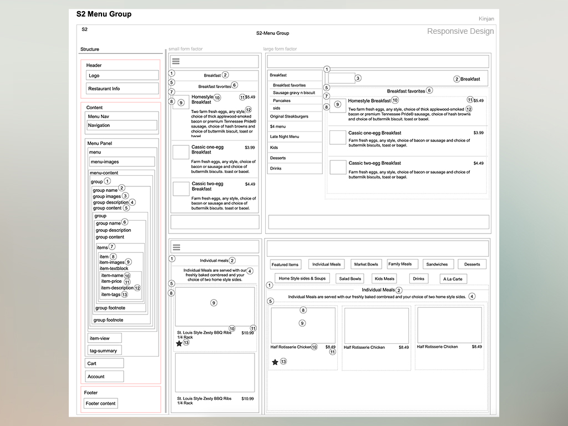Screen dimensions: 568x426
Task: Open the $4 menu navigation entry
Action: (x=278, y=127)
